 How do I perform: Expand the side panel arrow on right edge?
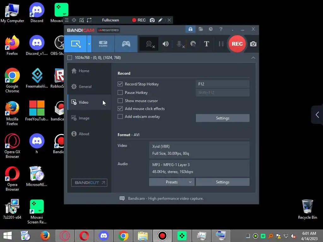[x=317, y=115]
